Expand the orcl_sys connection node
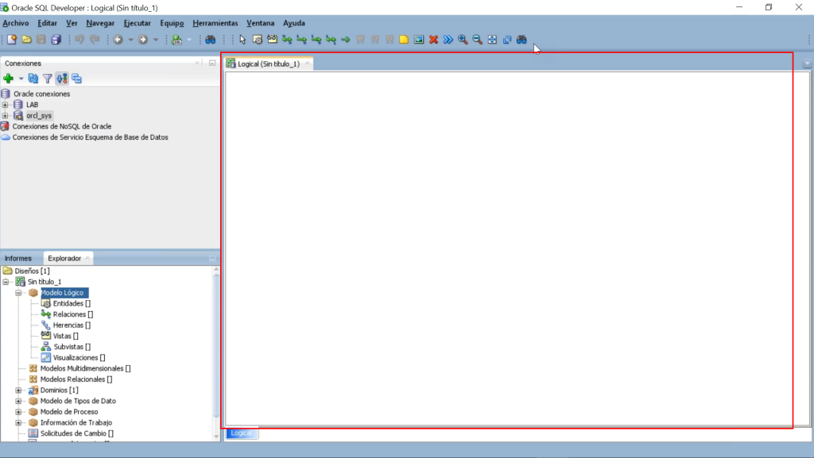 pyautogui.click(x=6, y=116)
